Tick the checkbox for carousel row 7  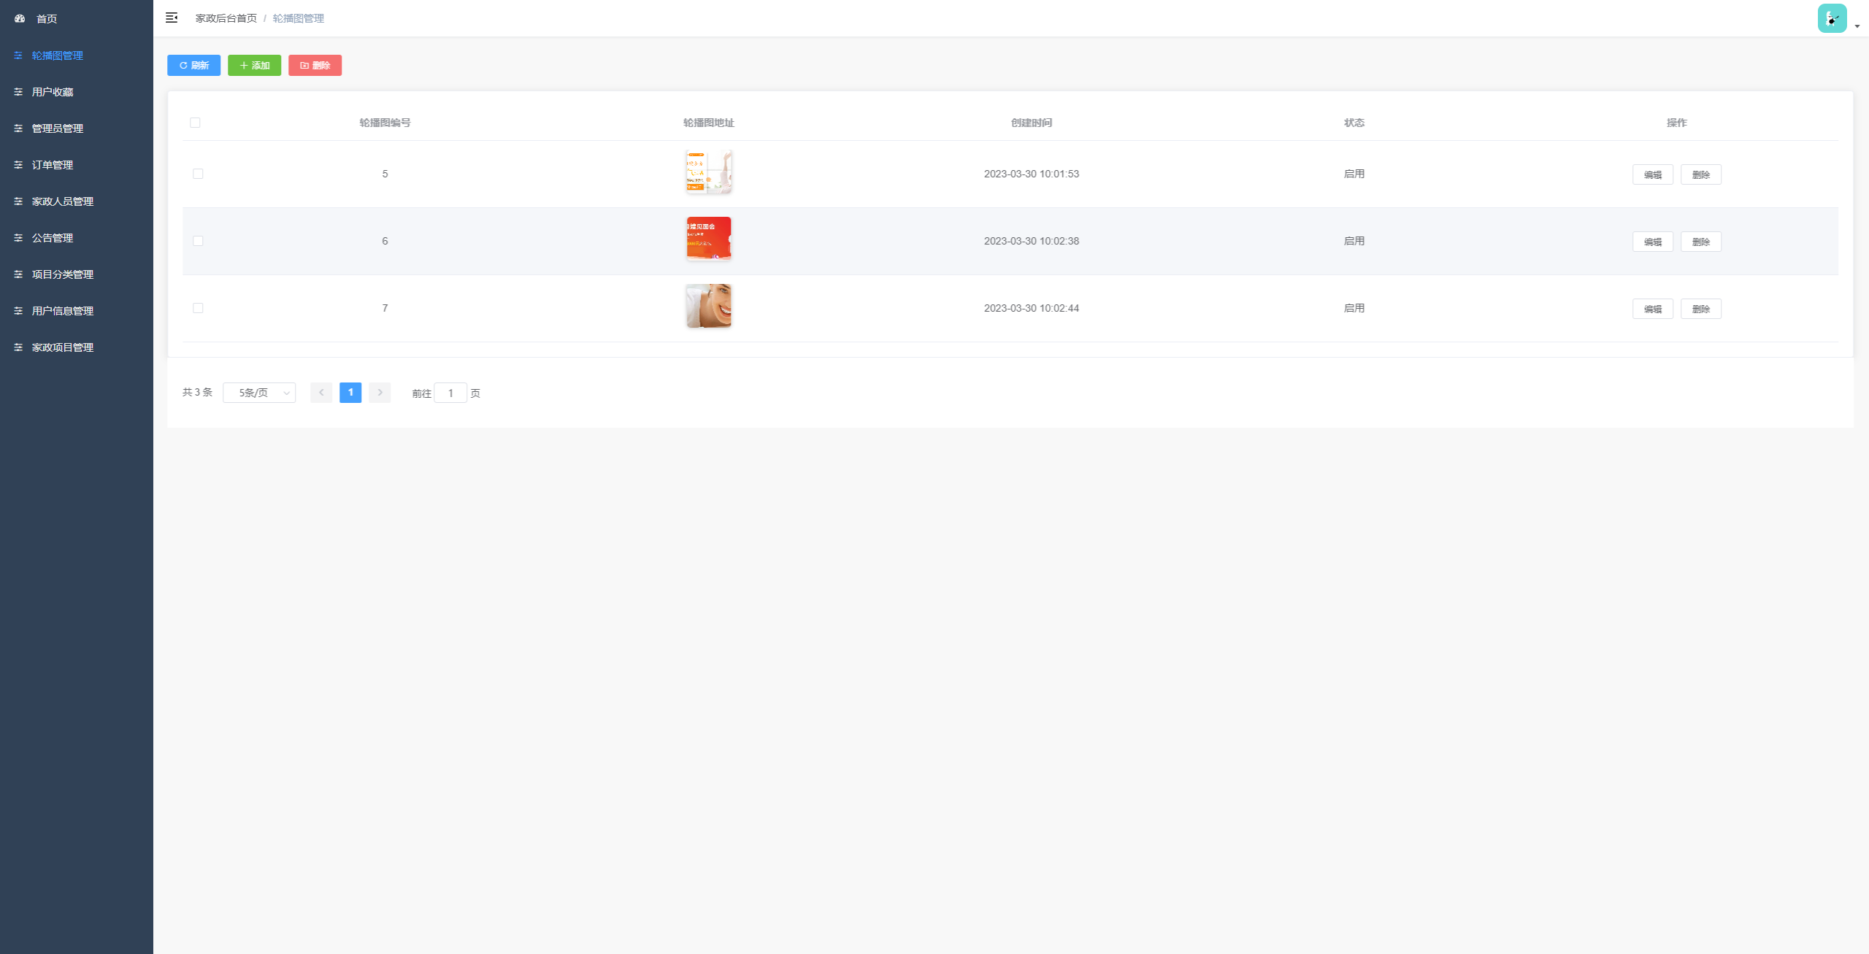(x=198, y=308)
